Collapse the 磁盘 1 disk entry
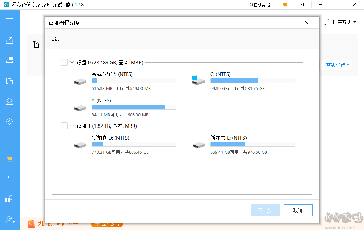 point(72,125)
